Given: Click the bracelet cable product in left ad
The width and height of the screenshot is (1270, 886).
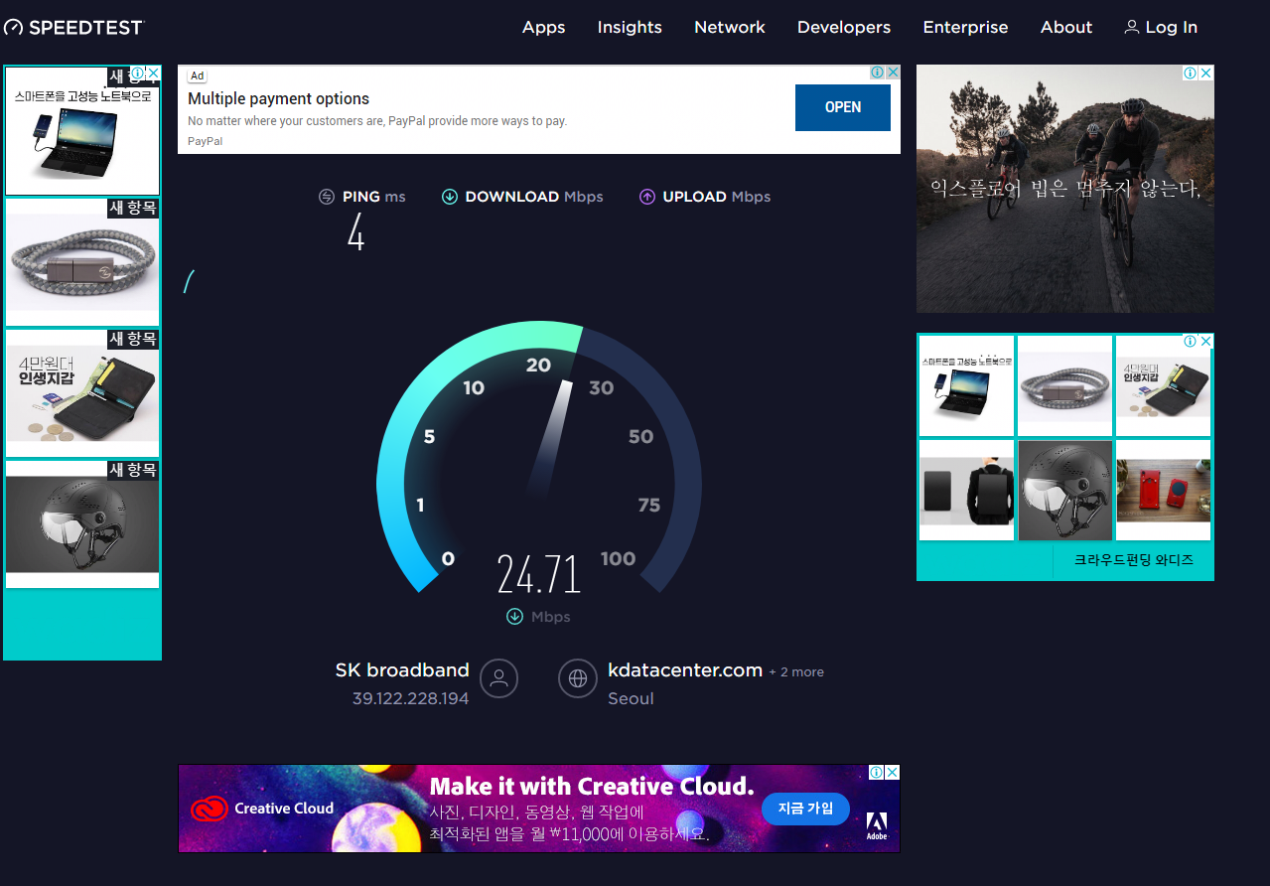Looking at the screenshot, I should (82, 262).
